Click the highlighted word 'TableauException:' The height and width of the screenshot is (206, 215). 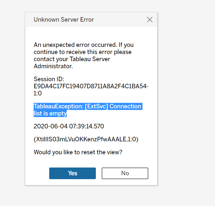coord(58,106)
